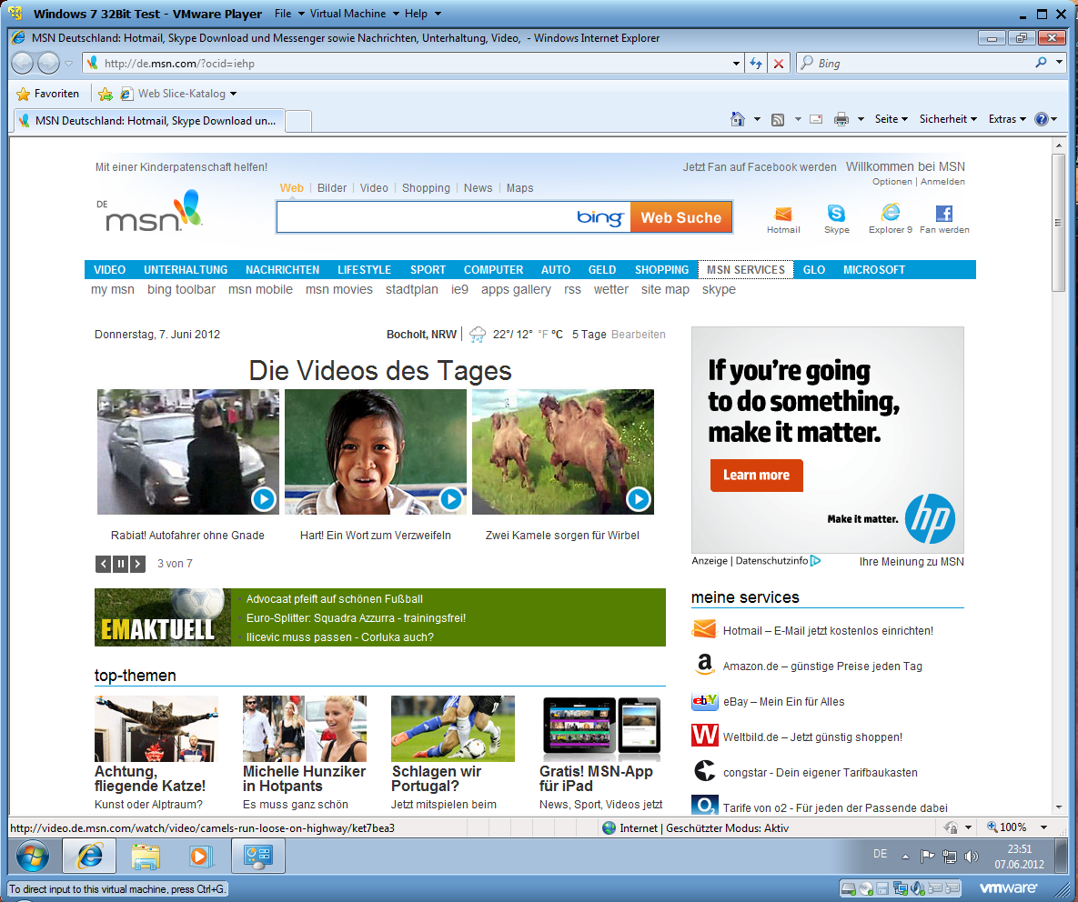
Task: Open the Internet Explorer help icon
Action: [x=1042, y=119]
